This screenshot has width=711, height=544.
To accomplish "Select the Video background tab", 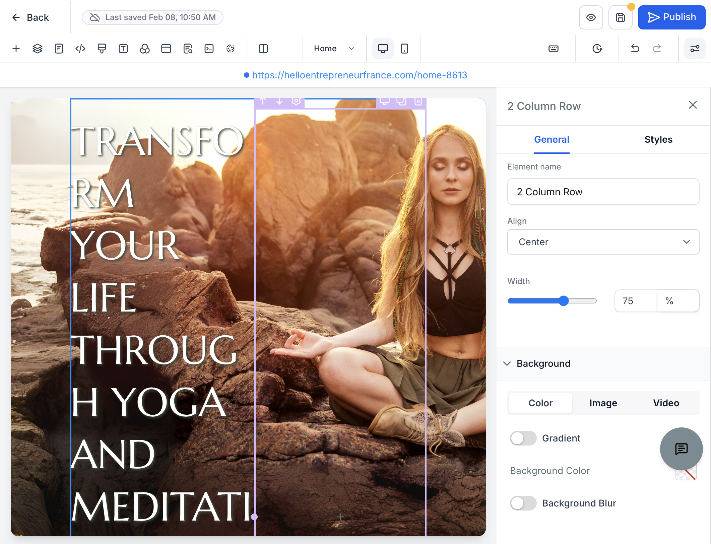I will click(x=666, y=403).
